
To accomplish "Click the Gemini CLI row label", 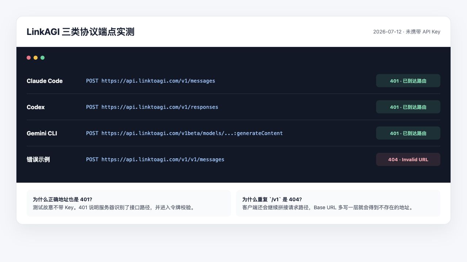I will 42,133.
